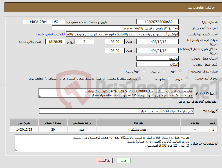
Task: Click the label ساعت باقی مانده
Action: point(32,42)
